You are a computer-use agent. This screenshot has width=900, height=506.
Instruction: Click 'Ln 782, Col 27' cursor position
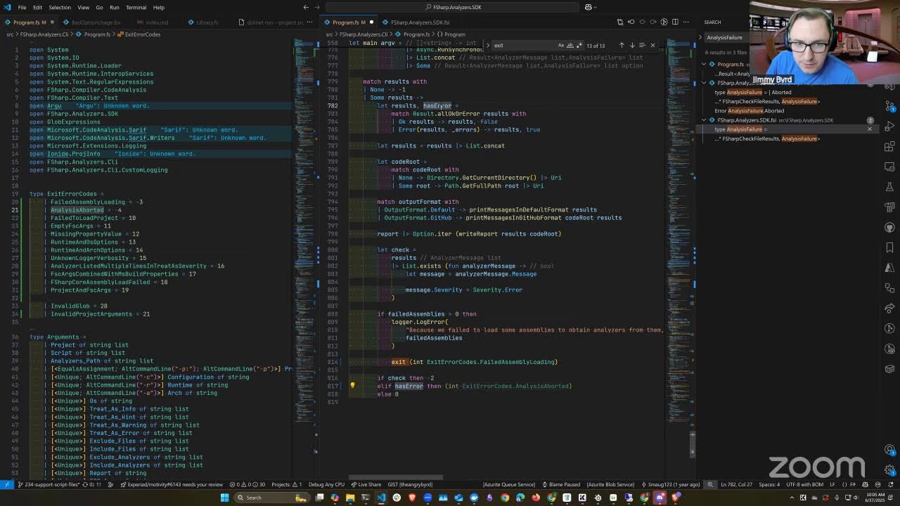736,484
